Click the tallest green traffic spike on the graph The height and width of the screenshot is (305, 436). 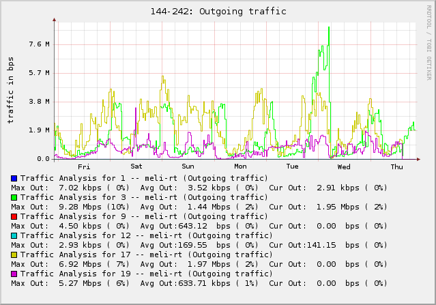[329, 29]
